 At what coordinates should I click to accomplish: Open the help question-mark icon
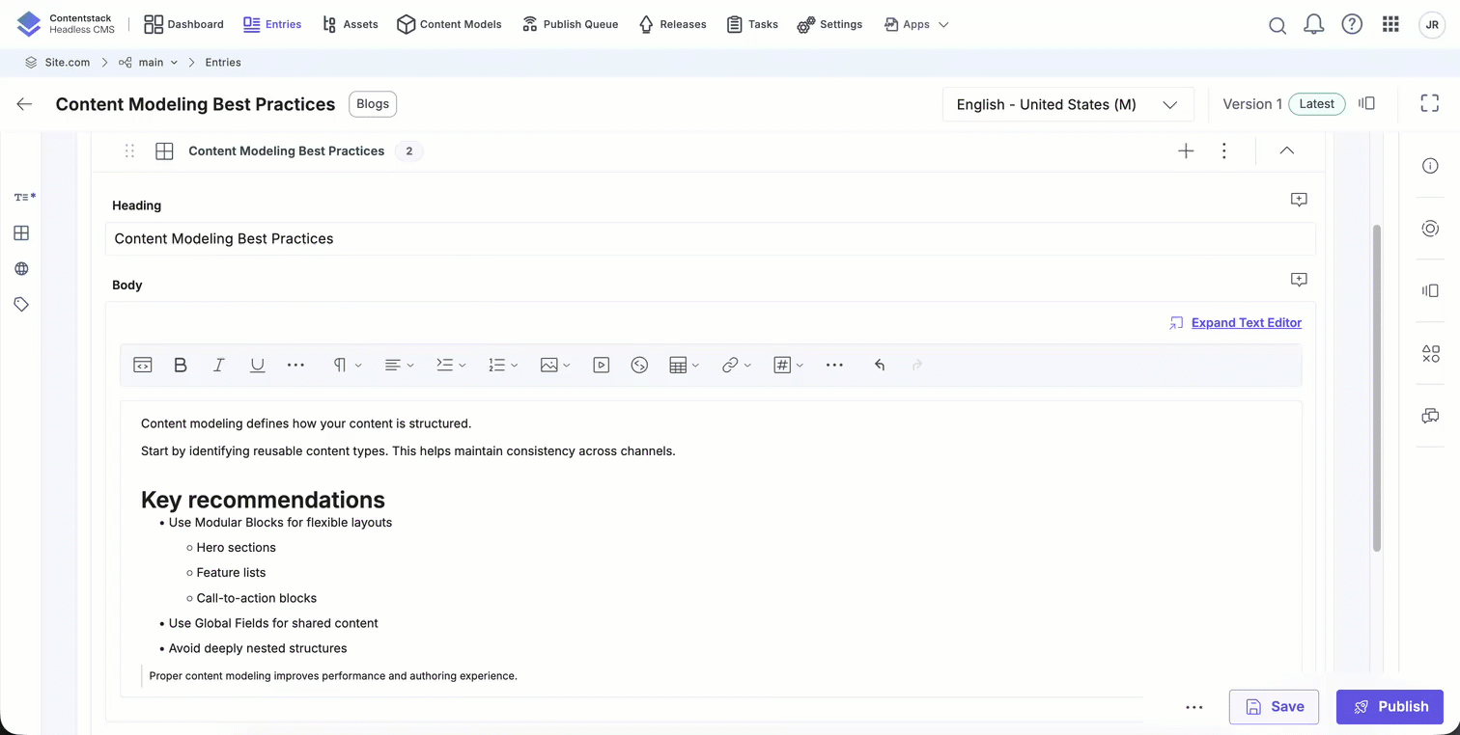coord(1352,24)
